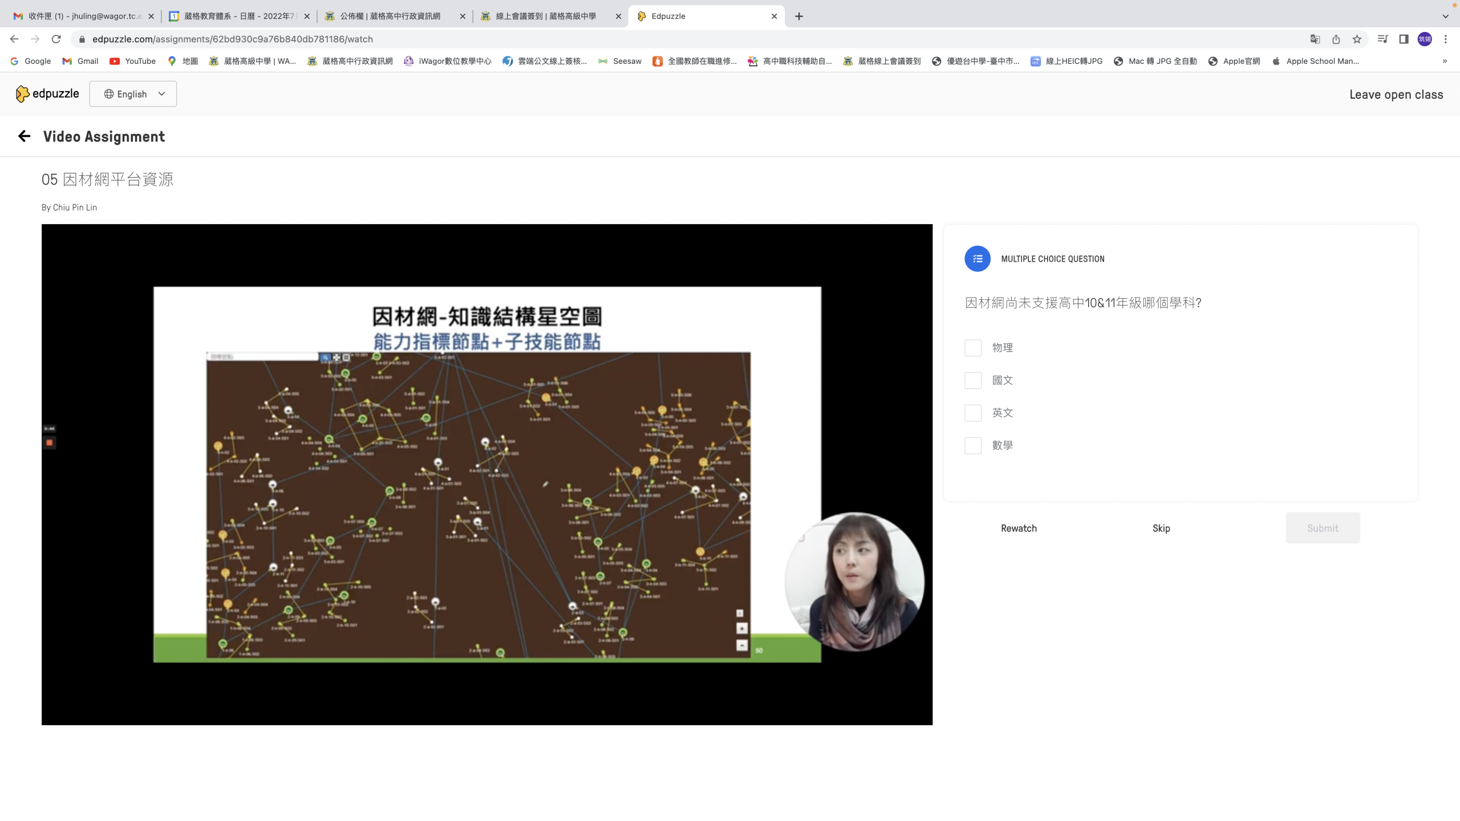Check the 國文 answer option
This screenshot has width=1460, height=821.
point(973,380)
